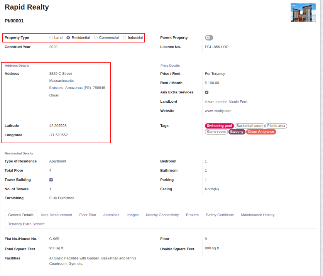Click the Balcony tag
323x276 pixels.
point(237,132)
